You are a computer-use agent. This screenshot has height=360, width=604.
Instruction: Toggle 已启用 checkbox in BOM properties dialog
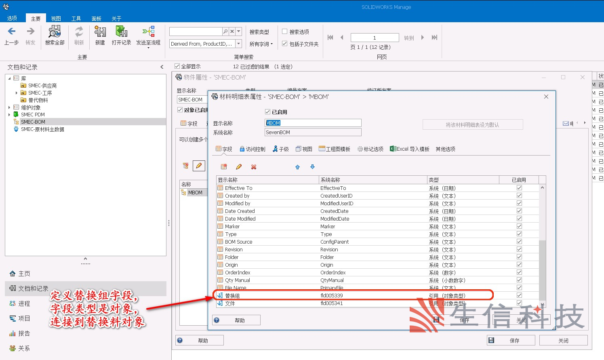[x=267, y=112]
